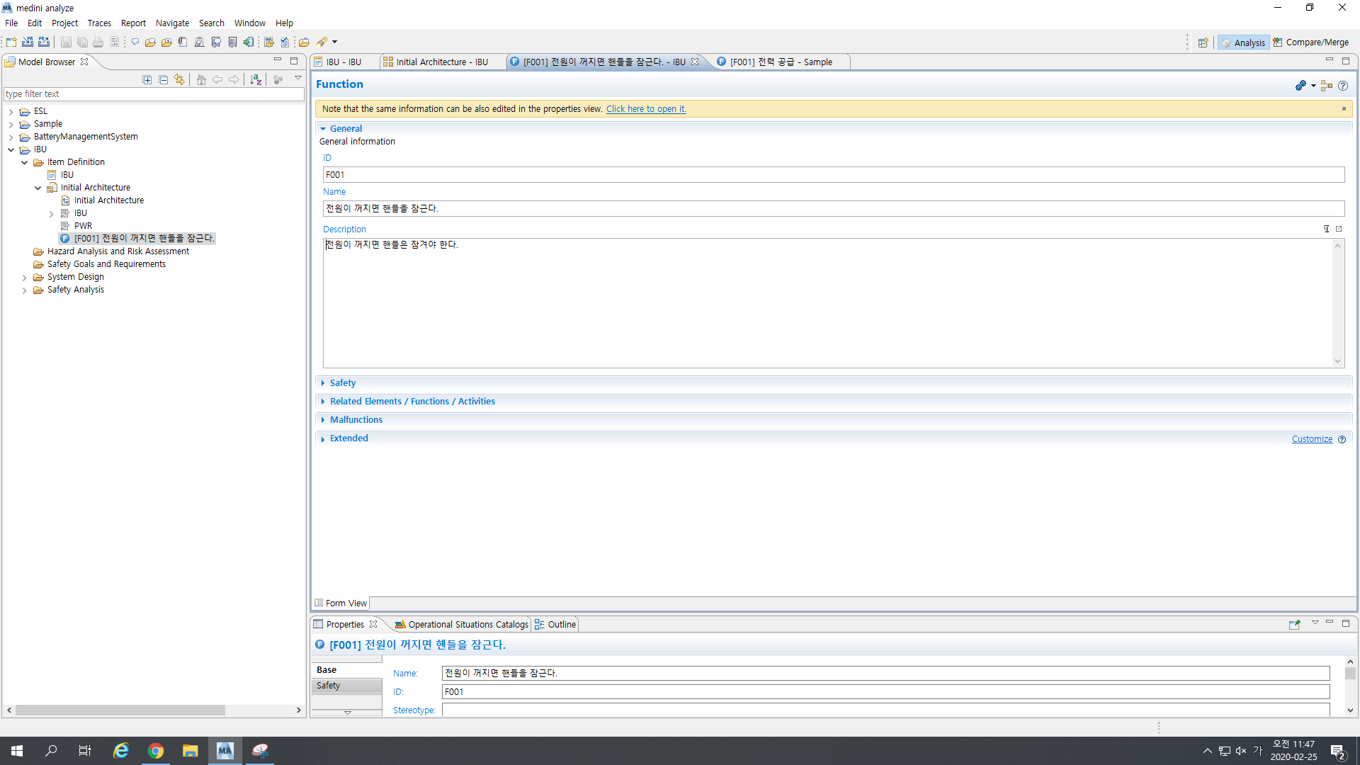Click the New project wizard toolbar icon

[x=11, y=42]
